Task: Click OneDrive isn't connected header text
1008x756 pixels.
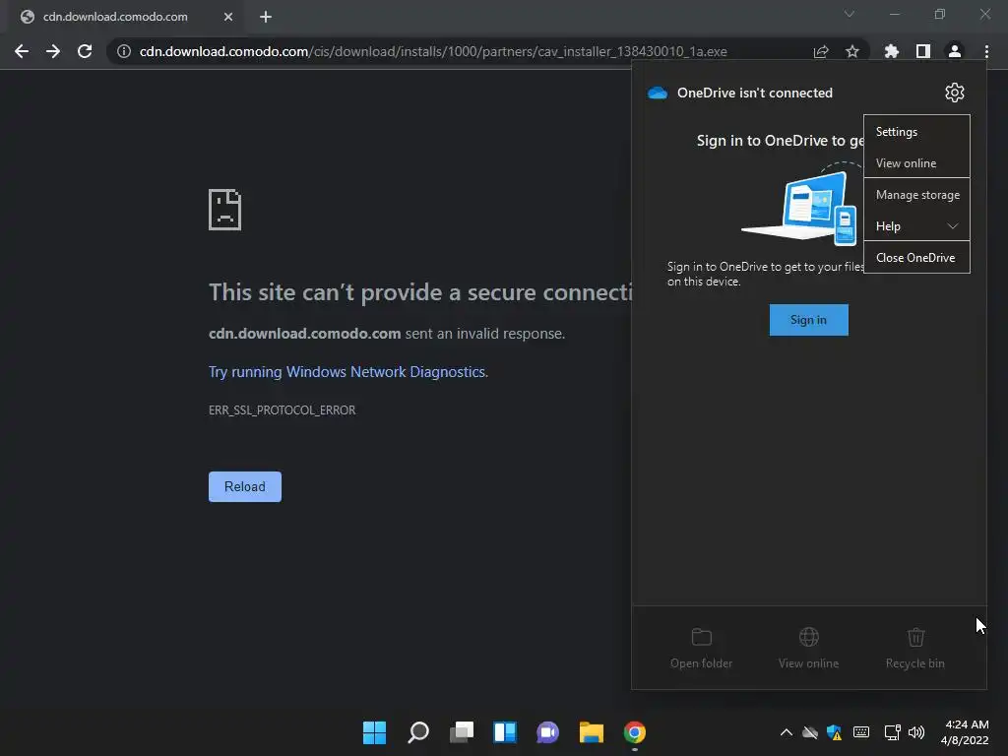Action: (755, 93)
